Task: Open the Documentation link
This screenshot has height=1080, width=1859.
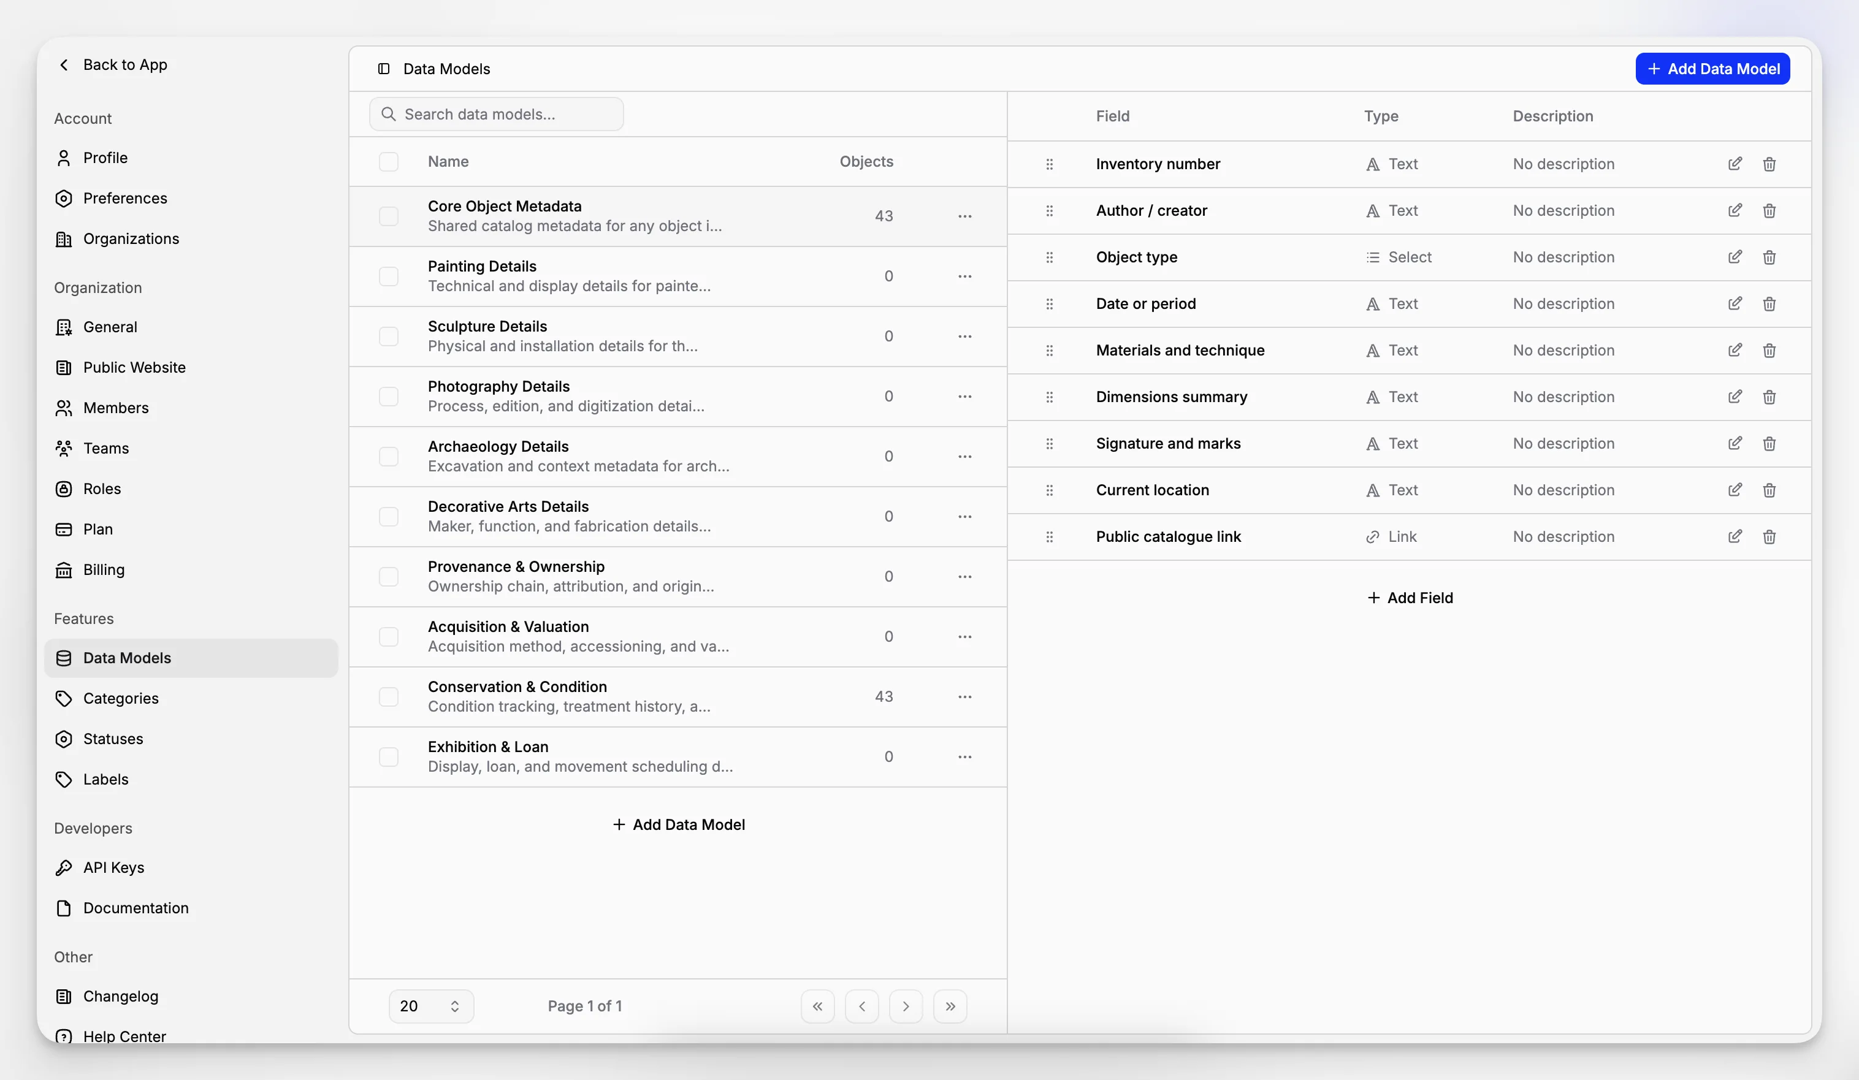Action: (x=191, y=908)
